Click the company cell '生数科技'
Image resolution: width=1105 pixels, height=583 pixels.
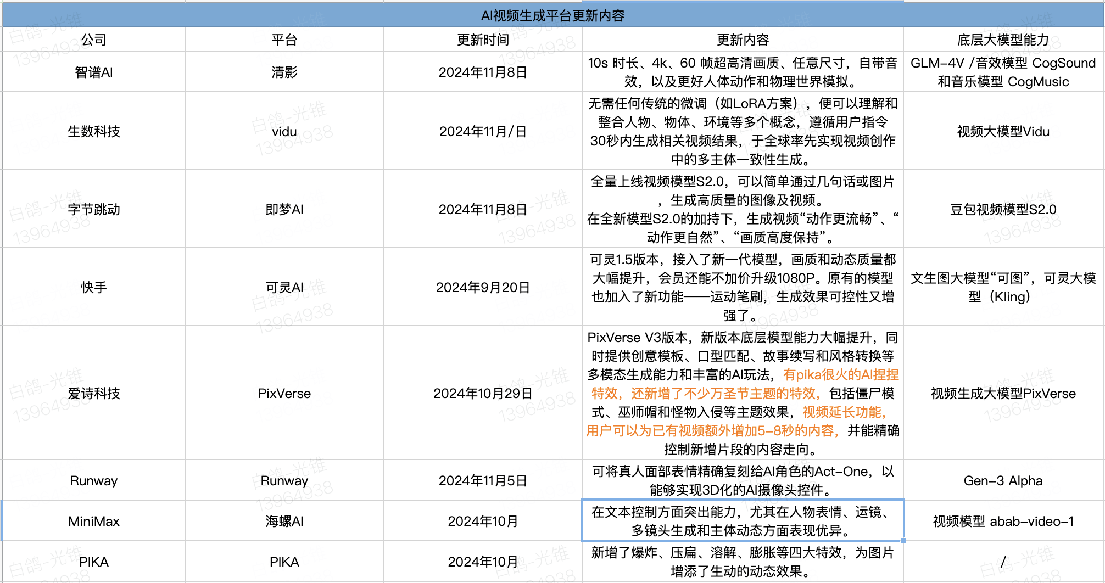click(94, 131)
